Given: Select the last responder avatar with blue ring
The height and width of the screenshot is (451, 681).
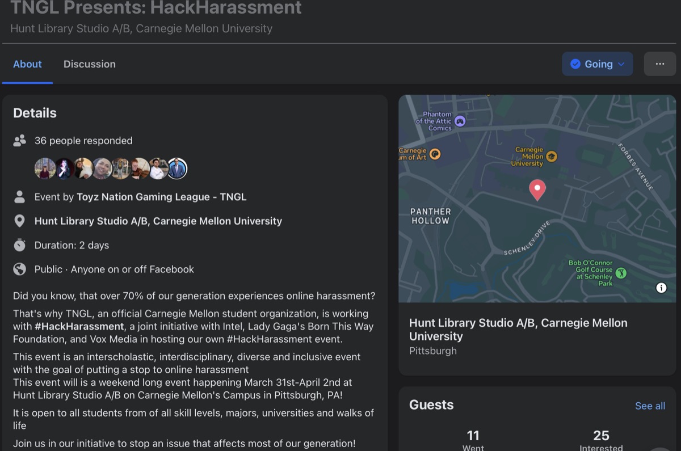Looking at the screenshot, I should (177, 168).
